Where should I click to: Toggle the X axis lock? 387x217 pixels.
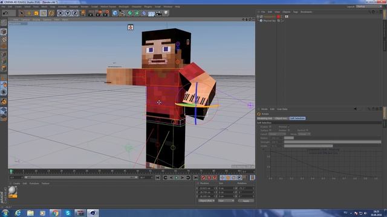click(60, 13)
